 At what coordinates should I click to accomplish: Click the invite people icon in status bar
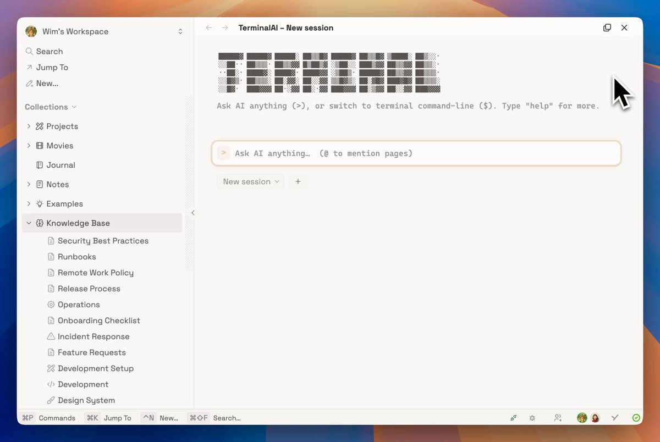pyautogui.click(x=558, y=418)
